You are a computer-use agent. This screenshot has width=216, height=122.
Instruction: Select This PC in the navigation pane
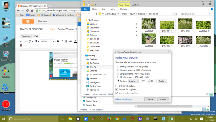pos(93,67)
